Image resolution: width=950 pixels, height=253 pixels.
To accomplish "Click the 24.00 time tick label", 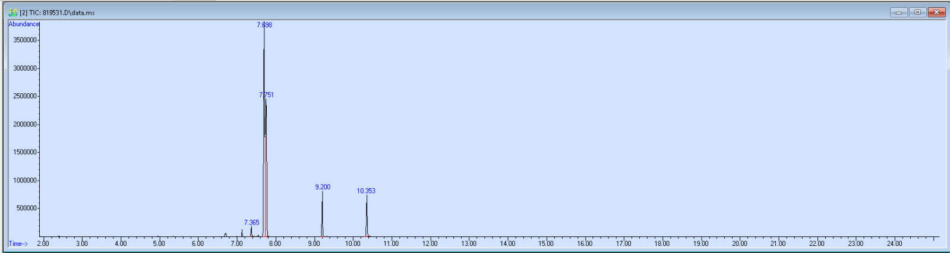I will pos(894,243).
